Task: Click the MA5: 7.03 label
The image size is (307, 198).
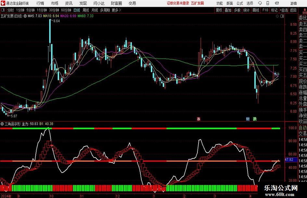Action: point(35,16)
